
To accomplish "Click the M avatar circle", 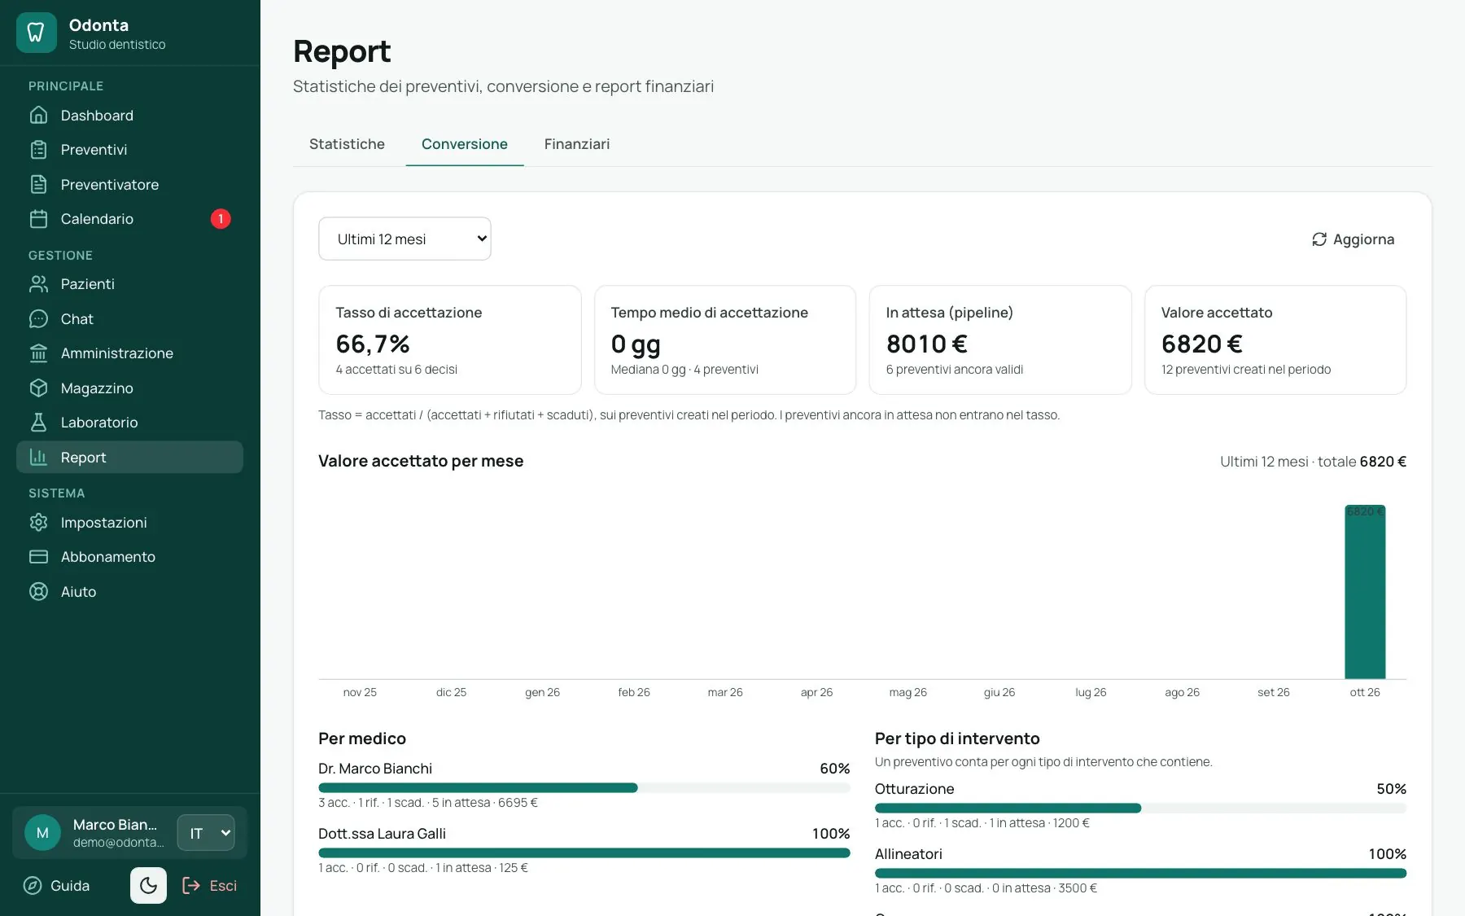I will (x=42, y=833).
